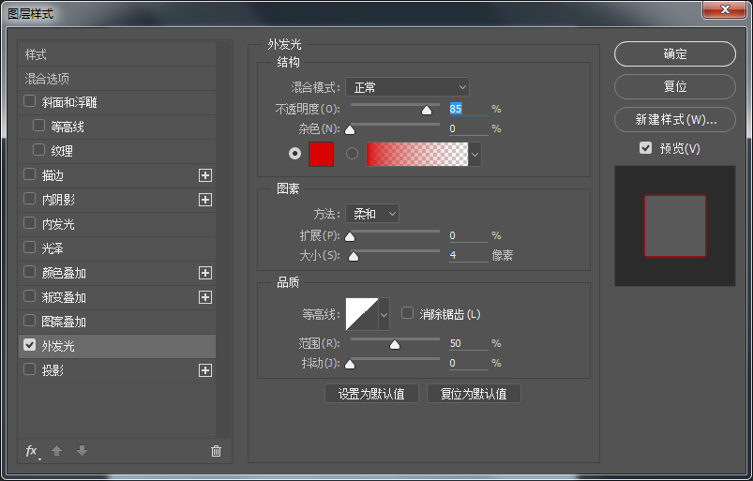Add another 颜色叠加 effect with plus icon
Viewport: 753px width, 481px height.
205,273
